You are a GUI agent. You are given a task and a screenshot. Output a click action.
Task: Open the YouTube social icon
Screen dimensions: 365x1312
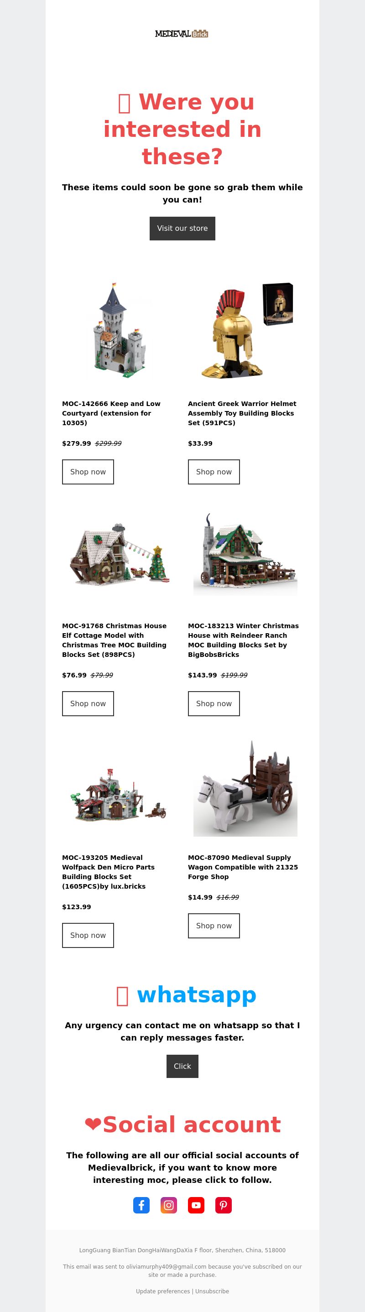point(196,1205)
